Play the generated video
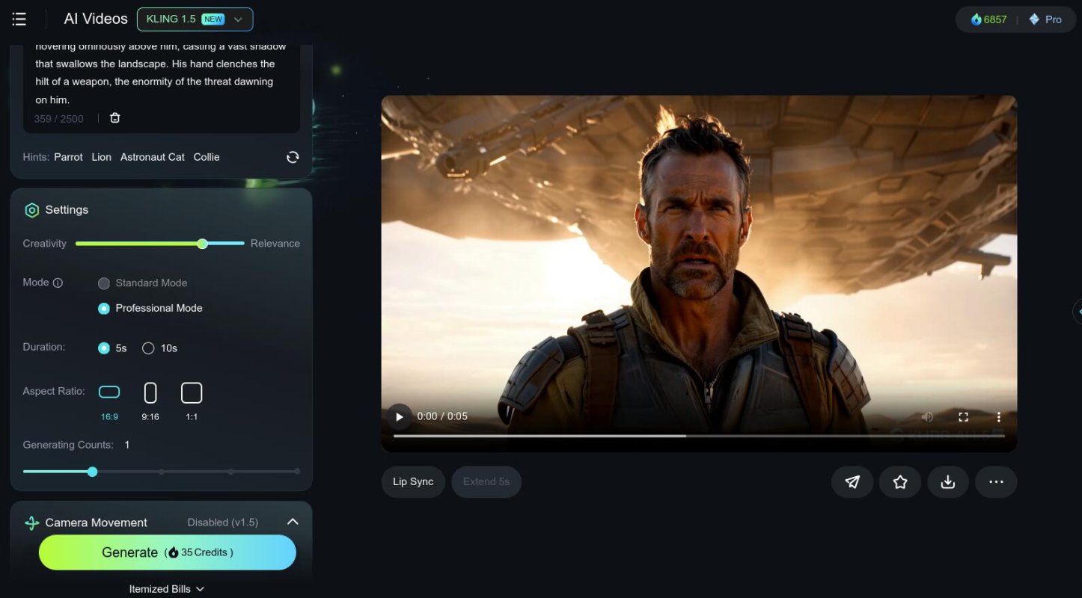The width and height of the screenshot is (1082, 598). click(x=399, y=417)
